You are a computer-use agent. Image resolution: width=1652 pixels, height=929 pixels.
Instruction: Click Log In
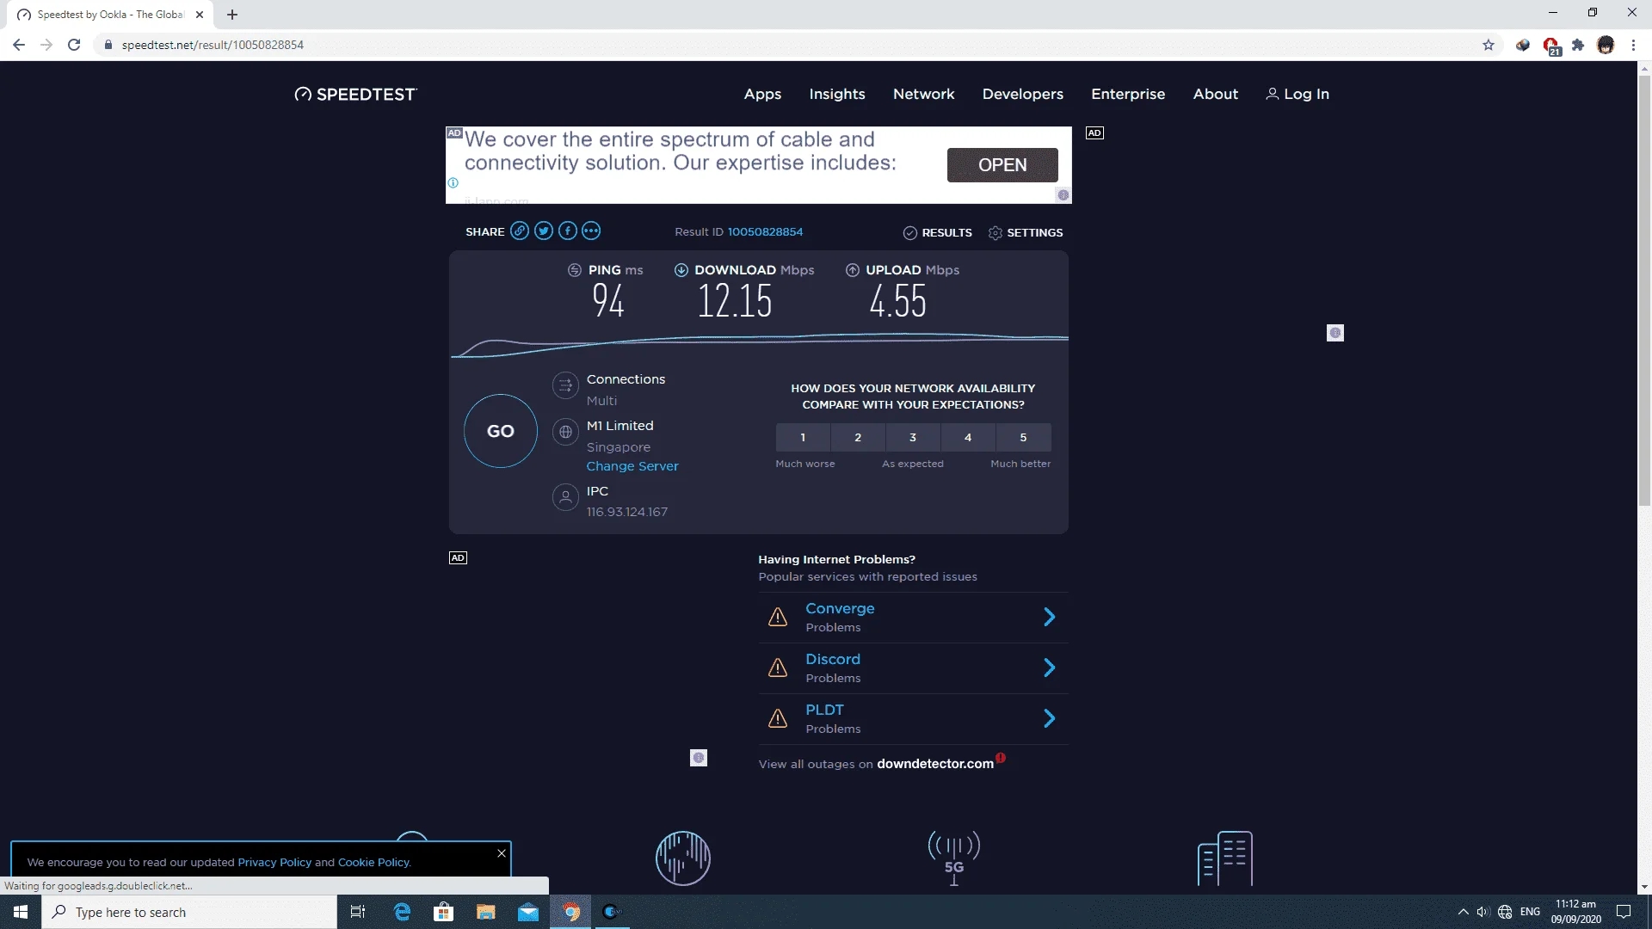[1298, 94]
